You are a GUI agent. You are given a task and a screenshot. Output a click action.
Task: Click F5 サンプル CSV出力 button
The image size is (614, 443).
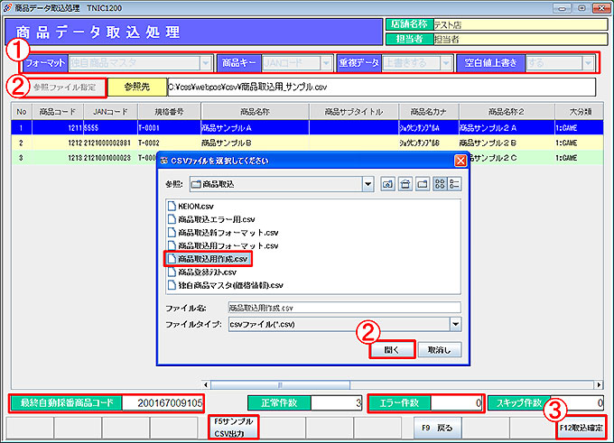point(233,426)
